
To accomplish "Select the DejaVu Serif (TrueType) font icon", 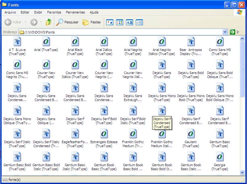I will pyautogui.click(x=75, y=111).
